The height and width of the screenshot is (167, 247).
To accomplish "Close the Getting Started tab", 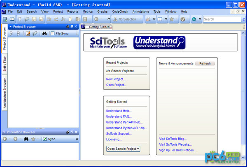I will click(x=111, y=28).
